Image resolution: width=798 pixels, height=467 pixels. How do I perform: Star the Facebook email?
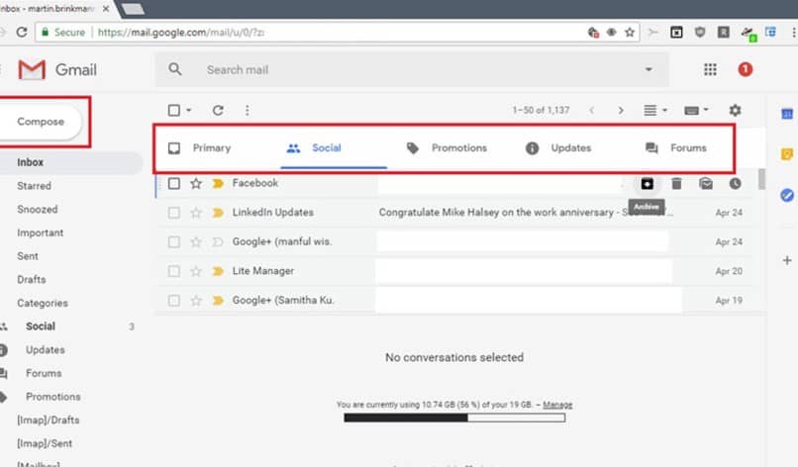point(196,183)
